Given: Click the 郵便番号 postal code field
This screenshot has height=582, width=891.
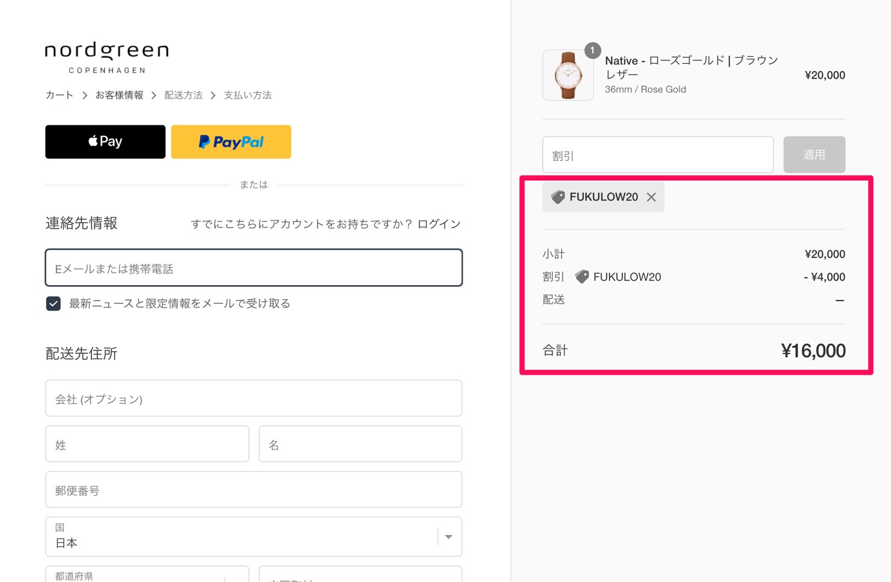Looking at the screenshot, I should [254, 490].
